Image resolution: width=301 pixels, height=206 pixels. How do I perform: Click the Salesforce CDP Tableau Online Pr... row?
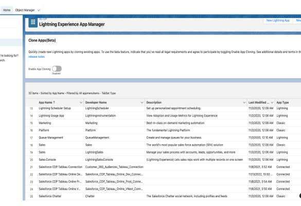click(x=163, y=182)
